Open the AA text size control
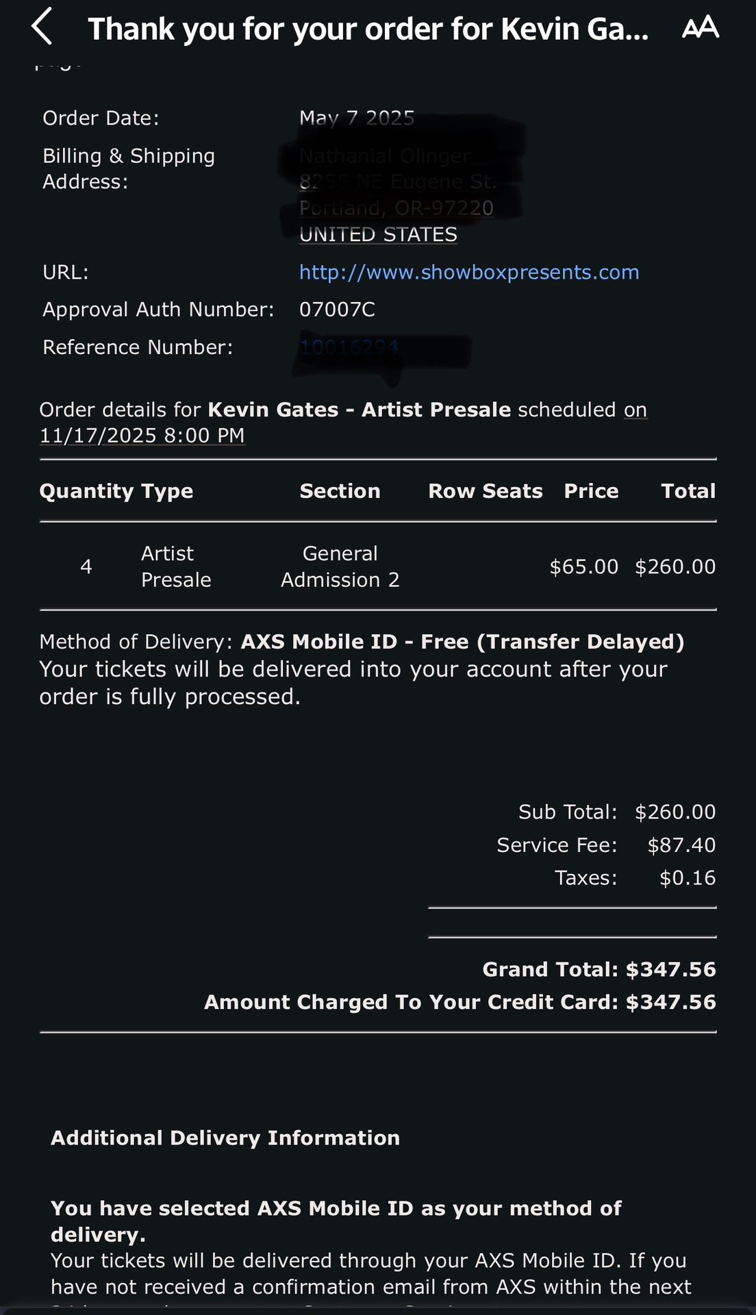Screen dimensions: 756x1315 pyautogui.click(x=701, y=28)
